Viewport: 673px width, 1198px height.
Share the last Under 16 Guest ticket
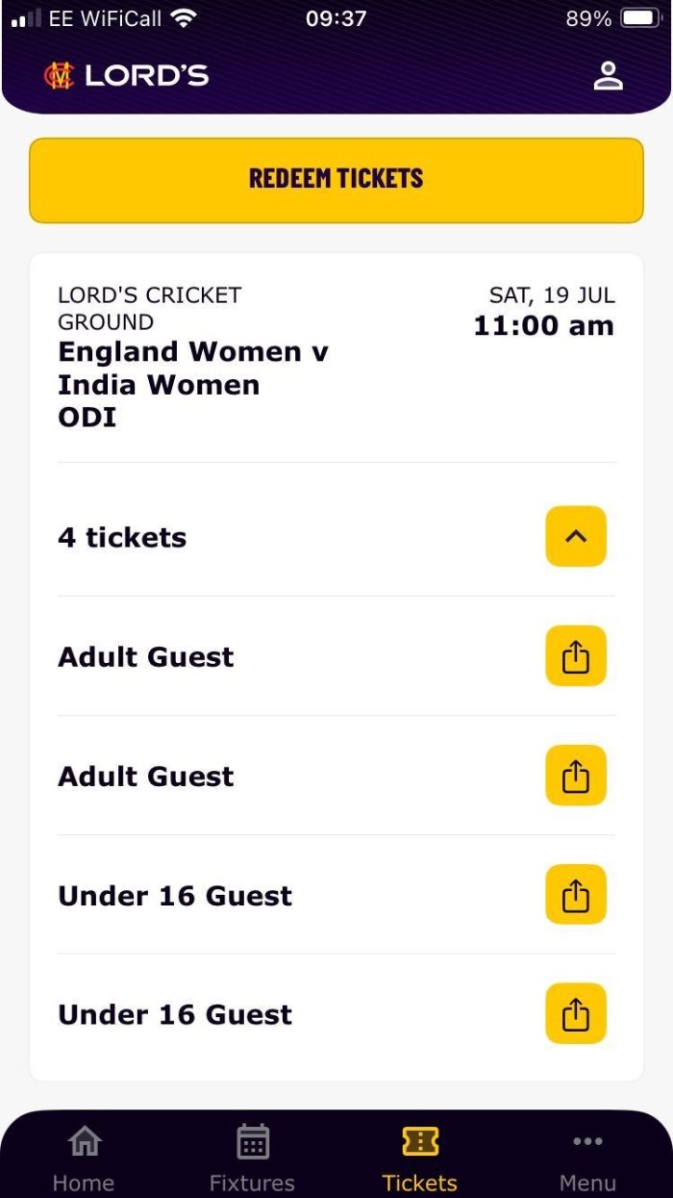(575, 1014)
